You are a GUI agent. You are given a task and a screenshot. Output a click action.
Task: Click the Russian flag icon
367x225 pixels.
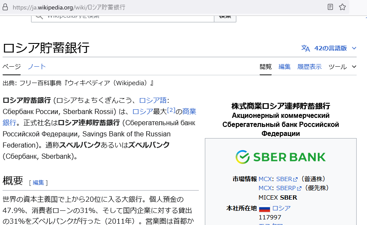pyautogui.click(x=264, y=209)
